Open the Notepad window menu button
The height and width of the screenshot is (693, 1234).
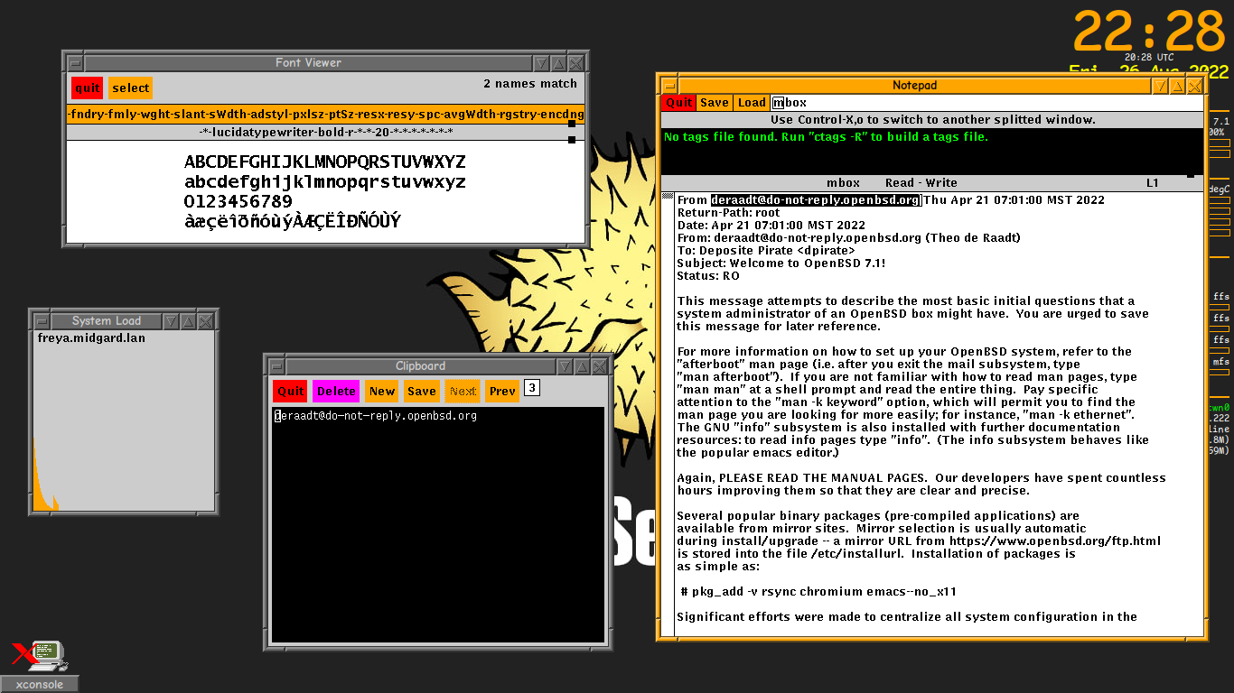click(x=669, y=86)
